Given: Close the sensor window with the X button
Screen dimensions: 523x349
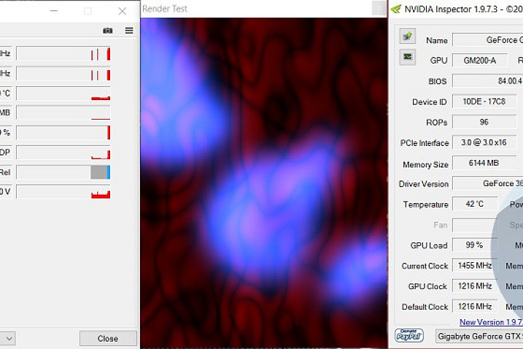Looking at the screenshot, I should [123, 12].
